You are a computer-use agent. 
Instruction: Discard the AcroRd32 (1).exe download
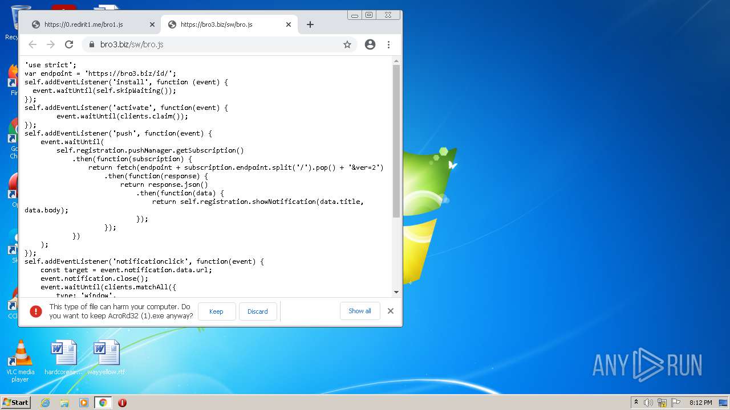pyautogui.click(x=257, y=311)
